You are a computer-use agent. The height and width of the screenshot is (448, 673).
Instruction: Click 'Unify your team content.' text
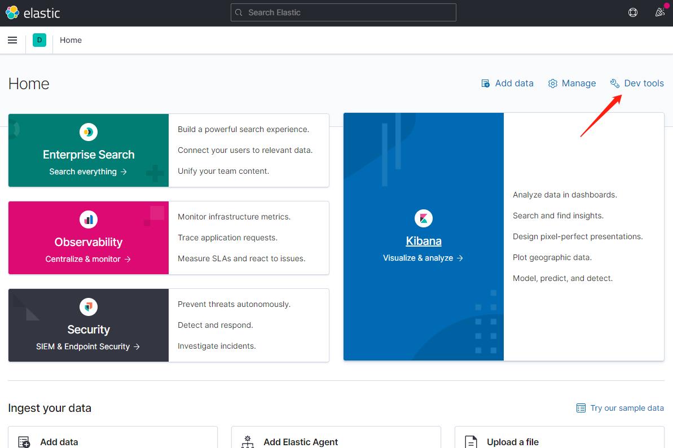pos(223,171)
